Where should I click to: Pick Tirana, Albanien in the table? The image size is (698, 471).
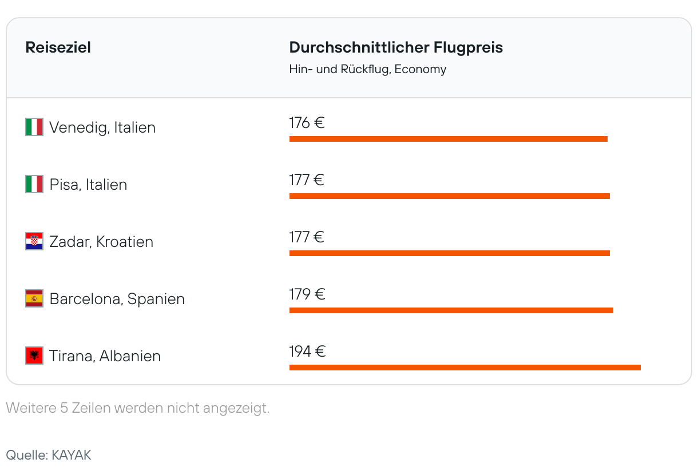105,356
